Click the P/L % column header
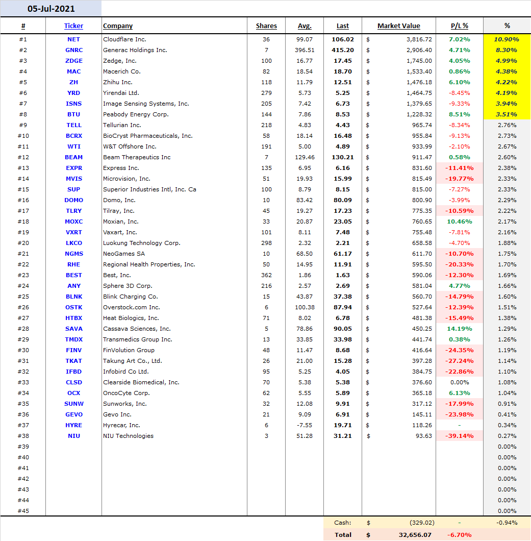 click(x=459, y=26)
